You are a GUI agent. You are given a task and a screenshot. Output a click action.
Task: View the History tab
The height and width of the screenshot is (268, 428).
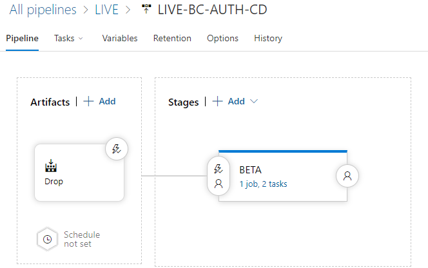point(268,38)
